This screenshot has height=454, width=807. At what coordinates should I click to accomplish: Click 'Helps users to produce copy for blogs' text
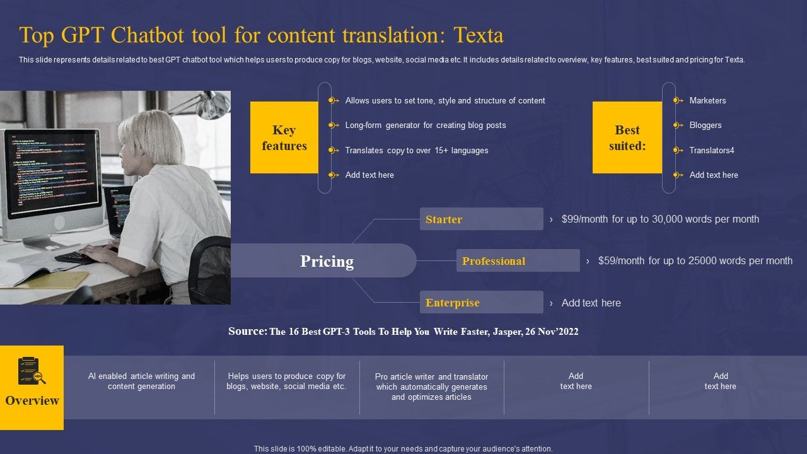[x=287, y=381]
